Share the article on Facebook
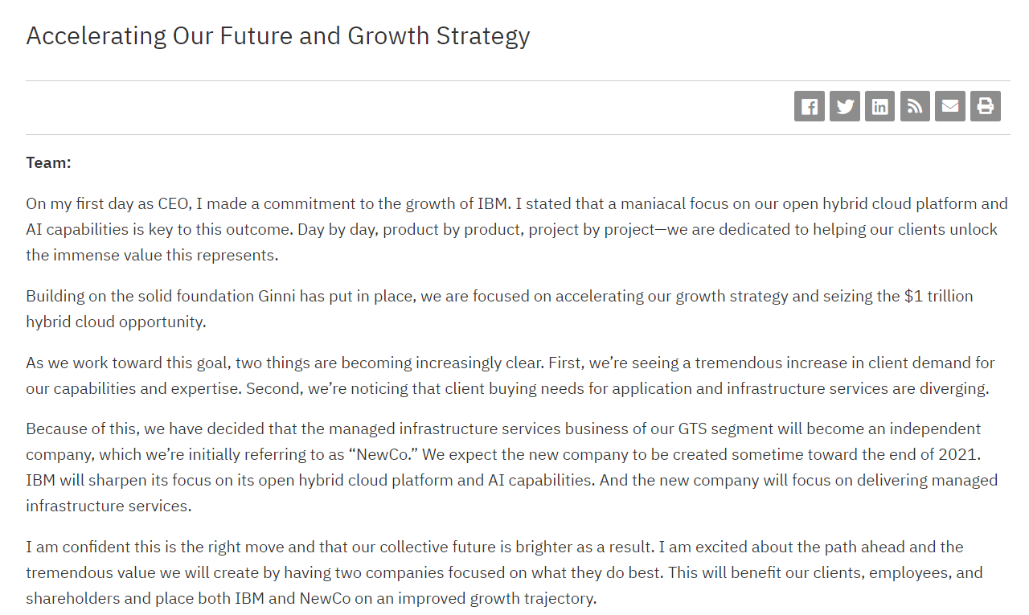 pos(810,106)
